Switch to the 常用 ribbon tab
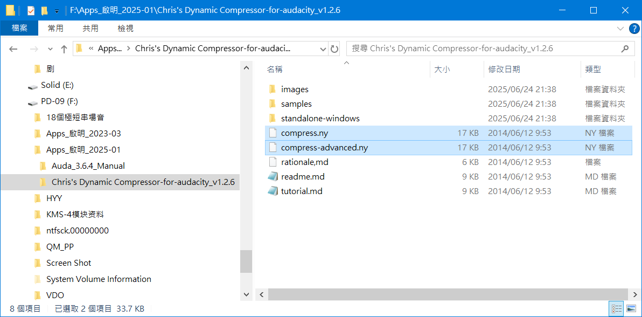The image size is (642, 317). click(x=55, y=28)
